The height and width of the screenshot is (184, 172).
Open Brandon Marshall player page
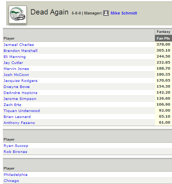pyautogui.click(x=20, y=51)
